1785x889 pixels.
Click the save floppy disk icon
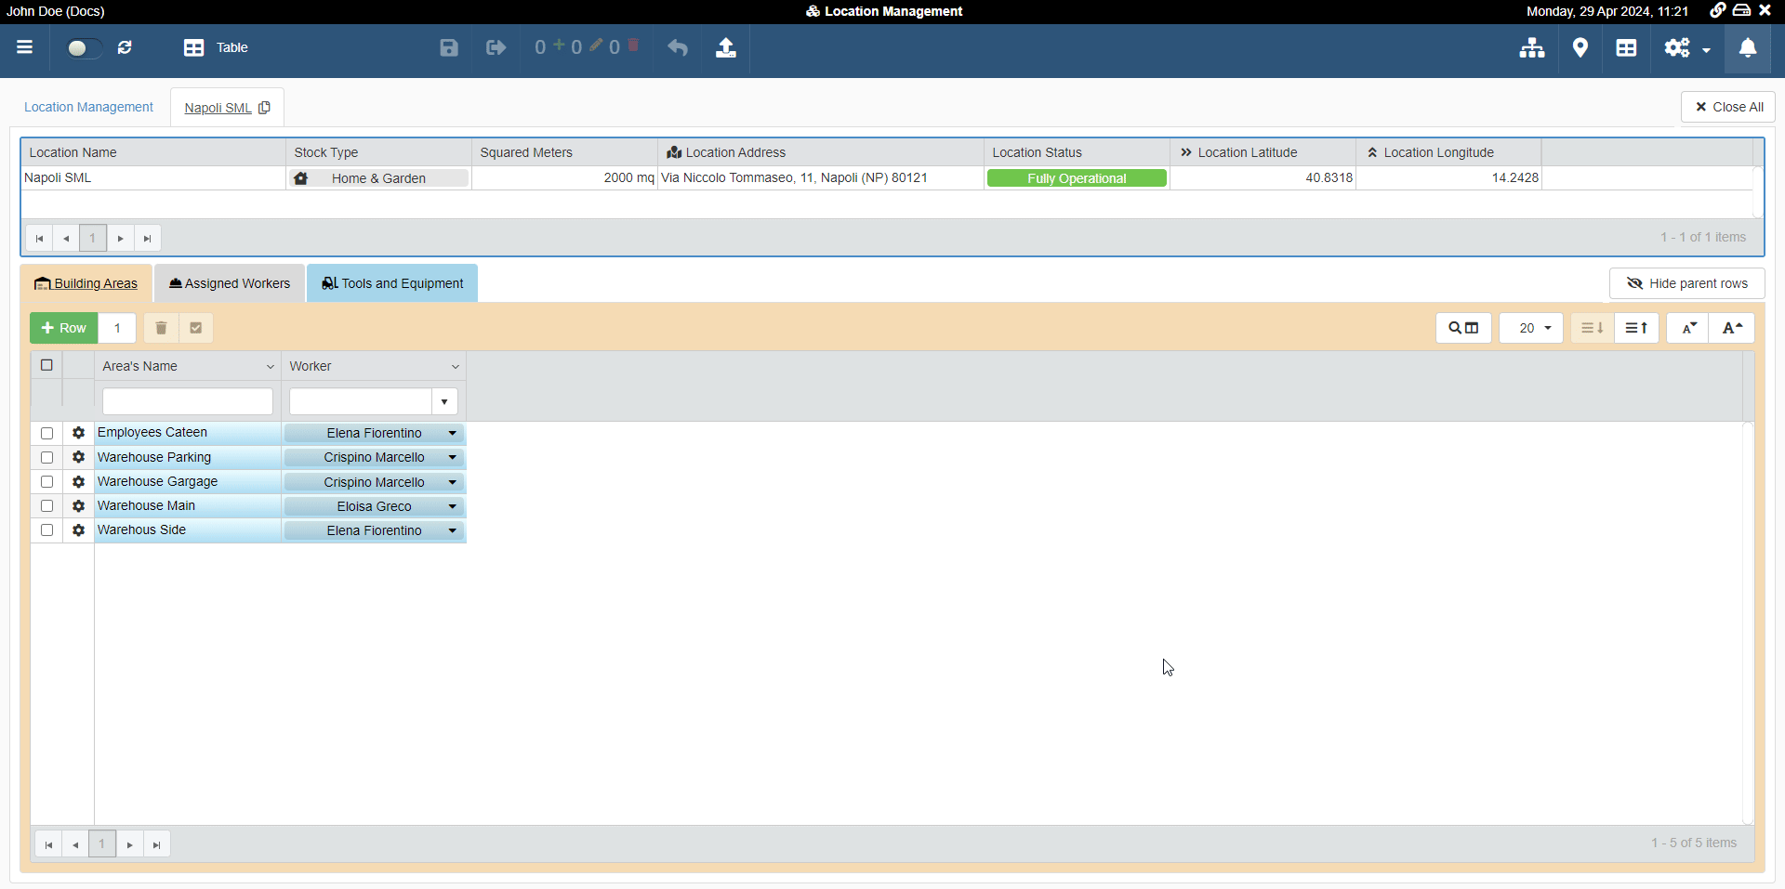point(449,47)
